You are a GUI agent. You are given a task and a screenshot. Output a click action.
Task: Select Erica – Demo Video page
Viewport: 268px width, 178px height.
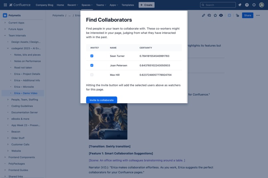click(26, 93)
